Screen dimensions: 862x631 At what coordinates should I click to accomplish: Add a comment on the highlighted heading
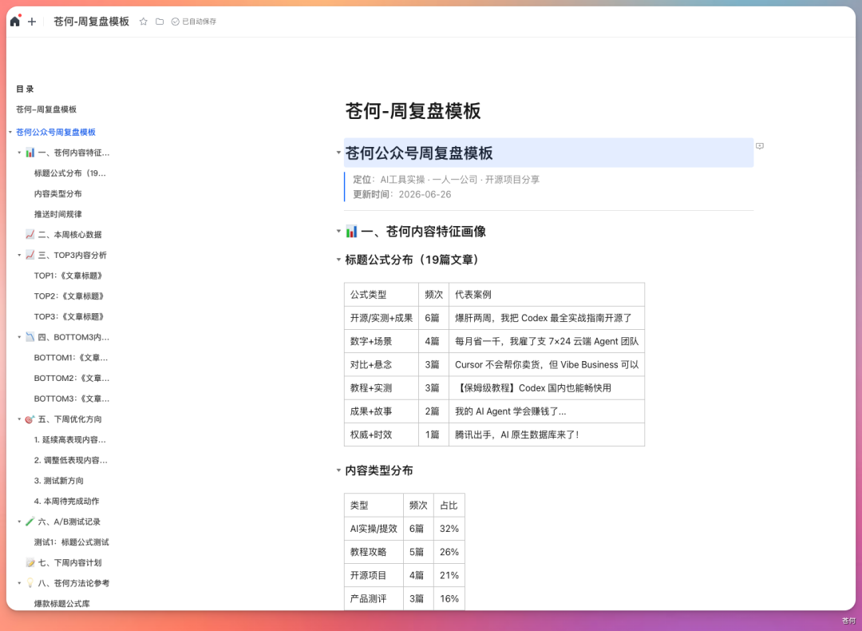760,146
